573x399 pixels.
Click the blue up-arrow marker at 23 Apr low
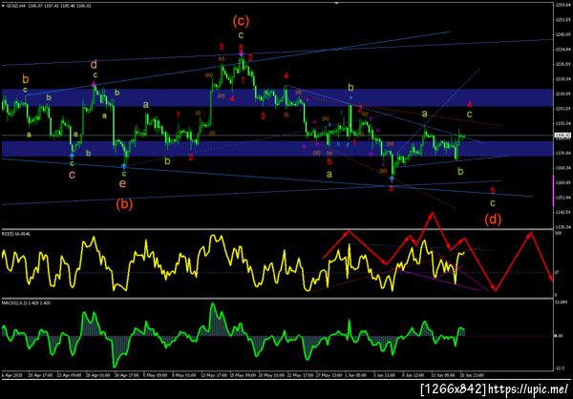tap(72, 156)
